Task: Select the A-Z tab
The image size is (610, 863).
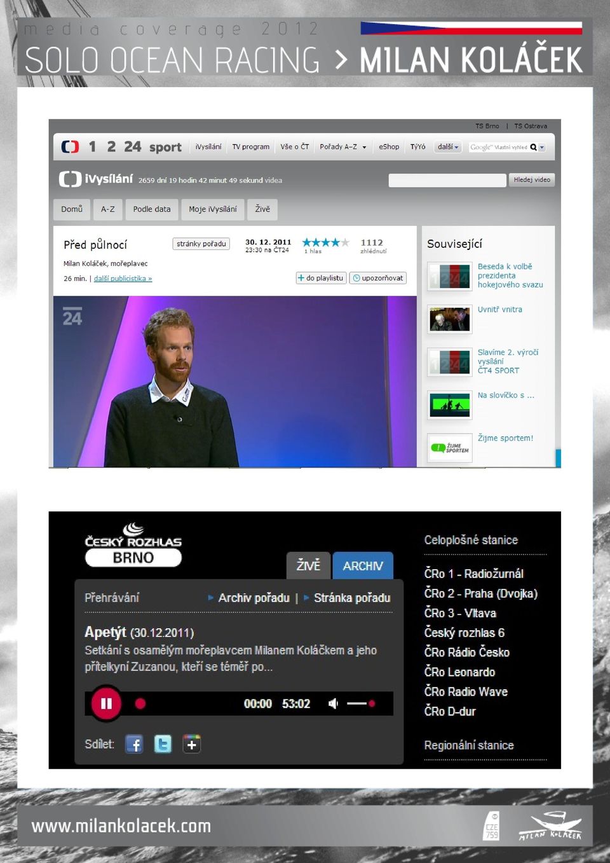Action: 108,209
